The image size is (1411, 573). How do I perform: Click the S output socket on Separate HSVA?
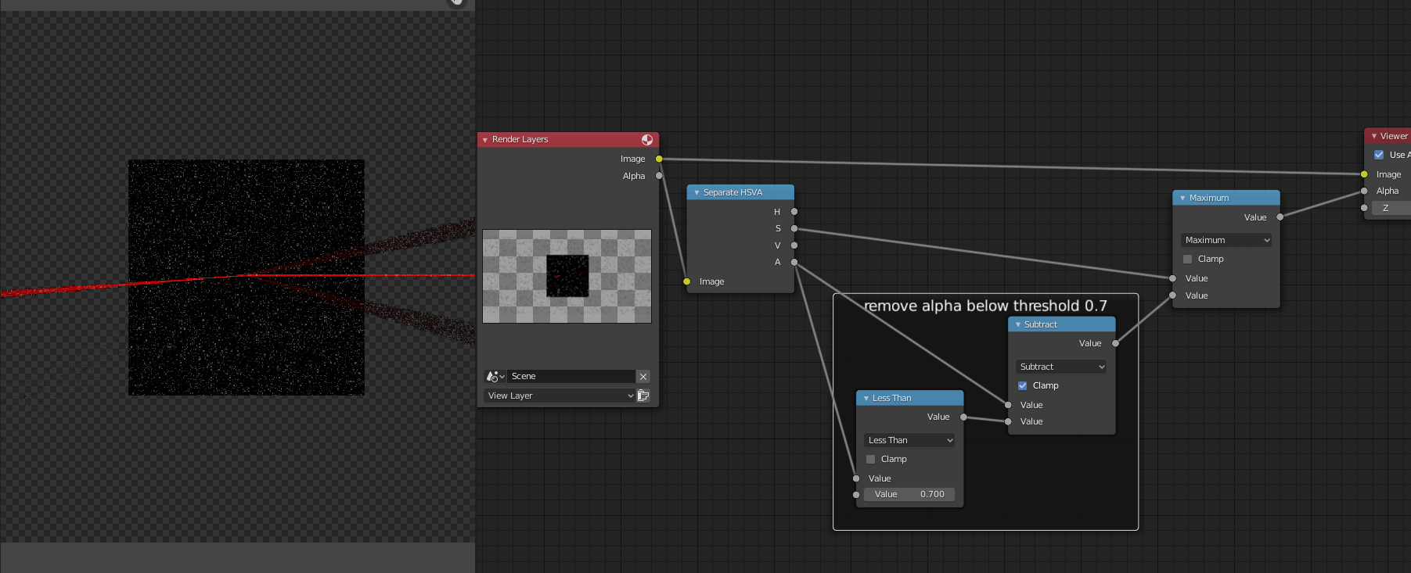coord(794,228)
